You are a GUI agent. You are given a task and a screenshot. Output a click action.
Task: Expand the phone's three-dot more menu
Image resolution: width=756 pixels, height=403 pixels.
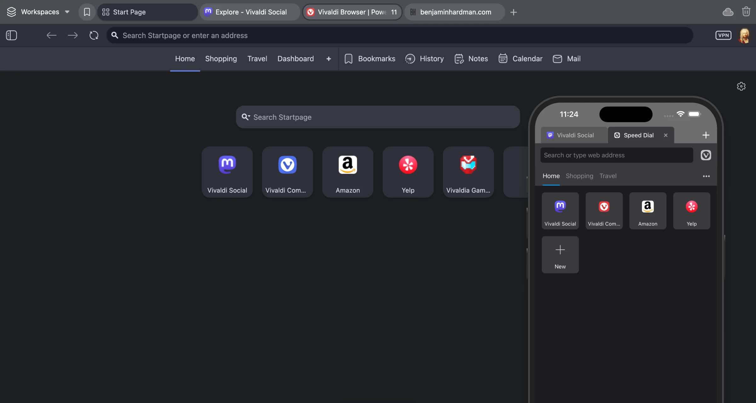tap(706, 176)
